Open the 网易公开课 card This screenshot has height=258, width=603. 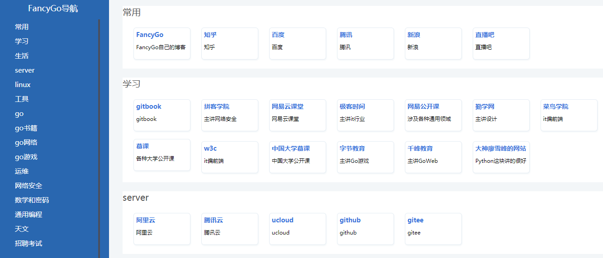433,115
